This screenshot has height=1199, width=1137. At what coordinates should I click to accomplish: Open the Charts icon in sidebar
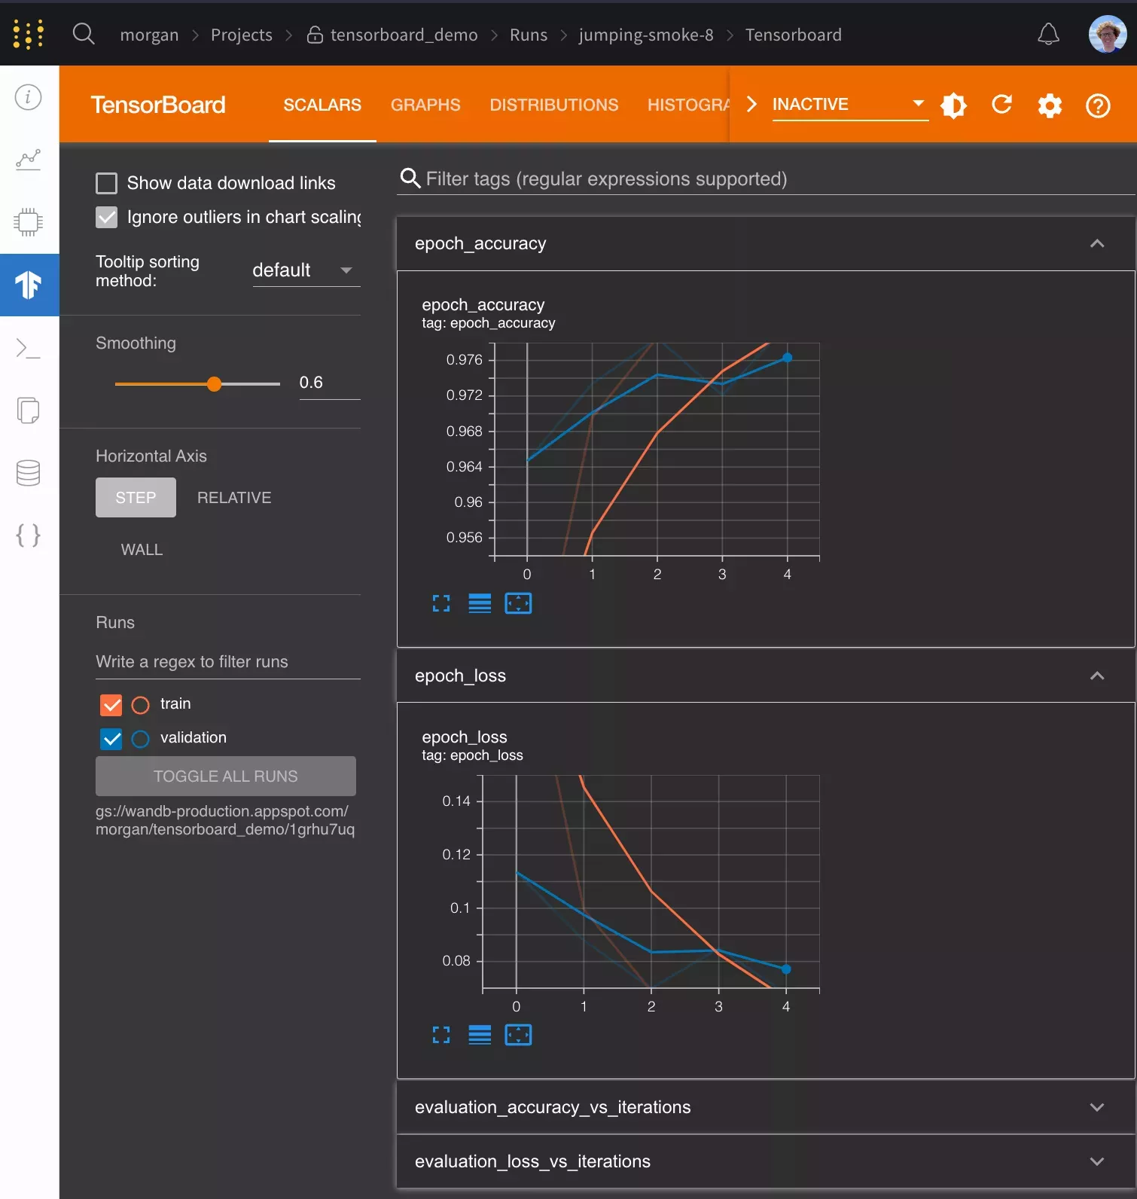[29, 160]
